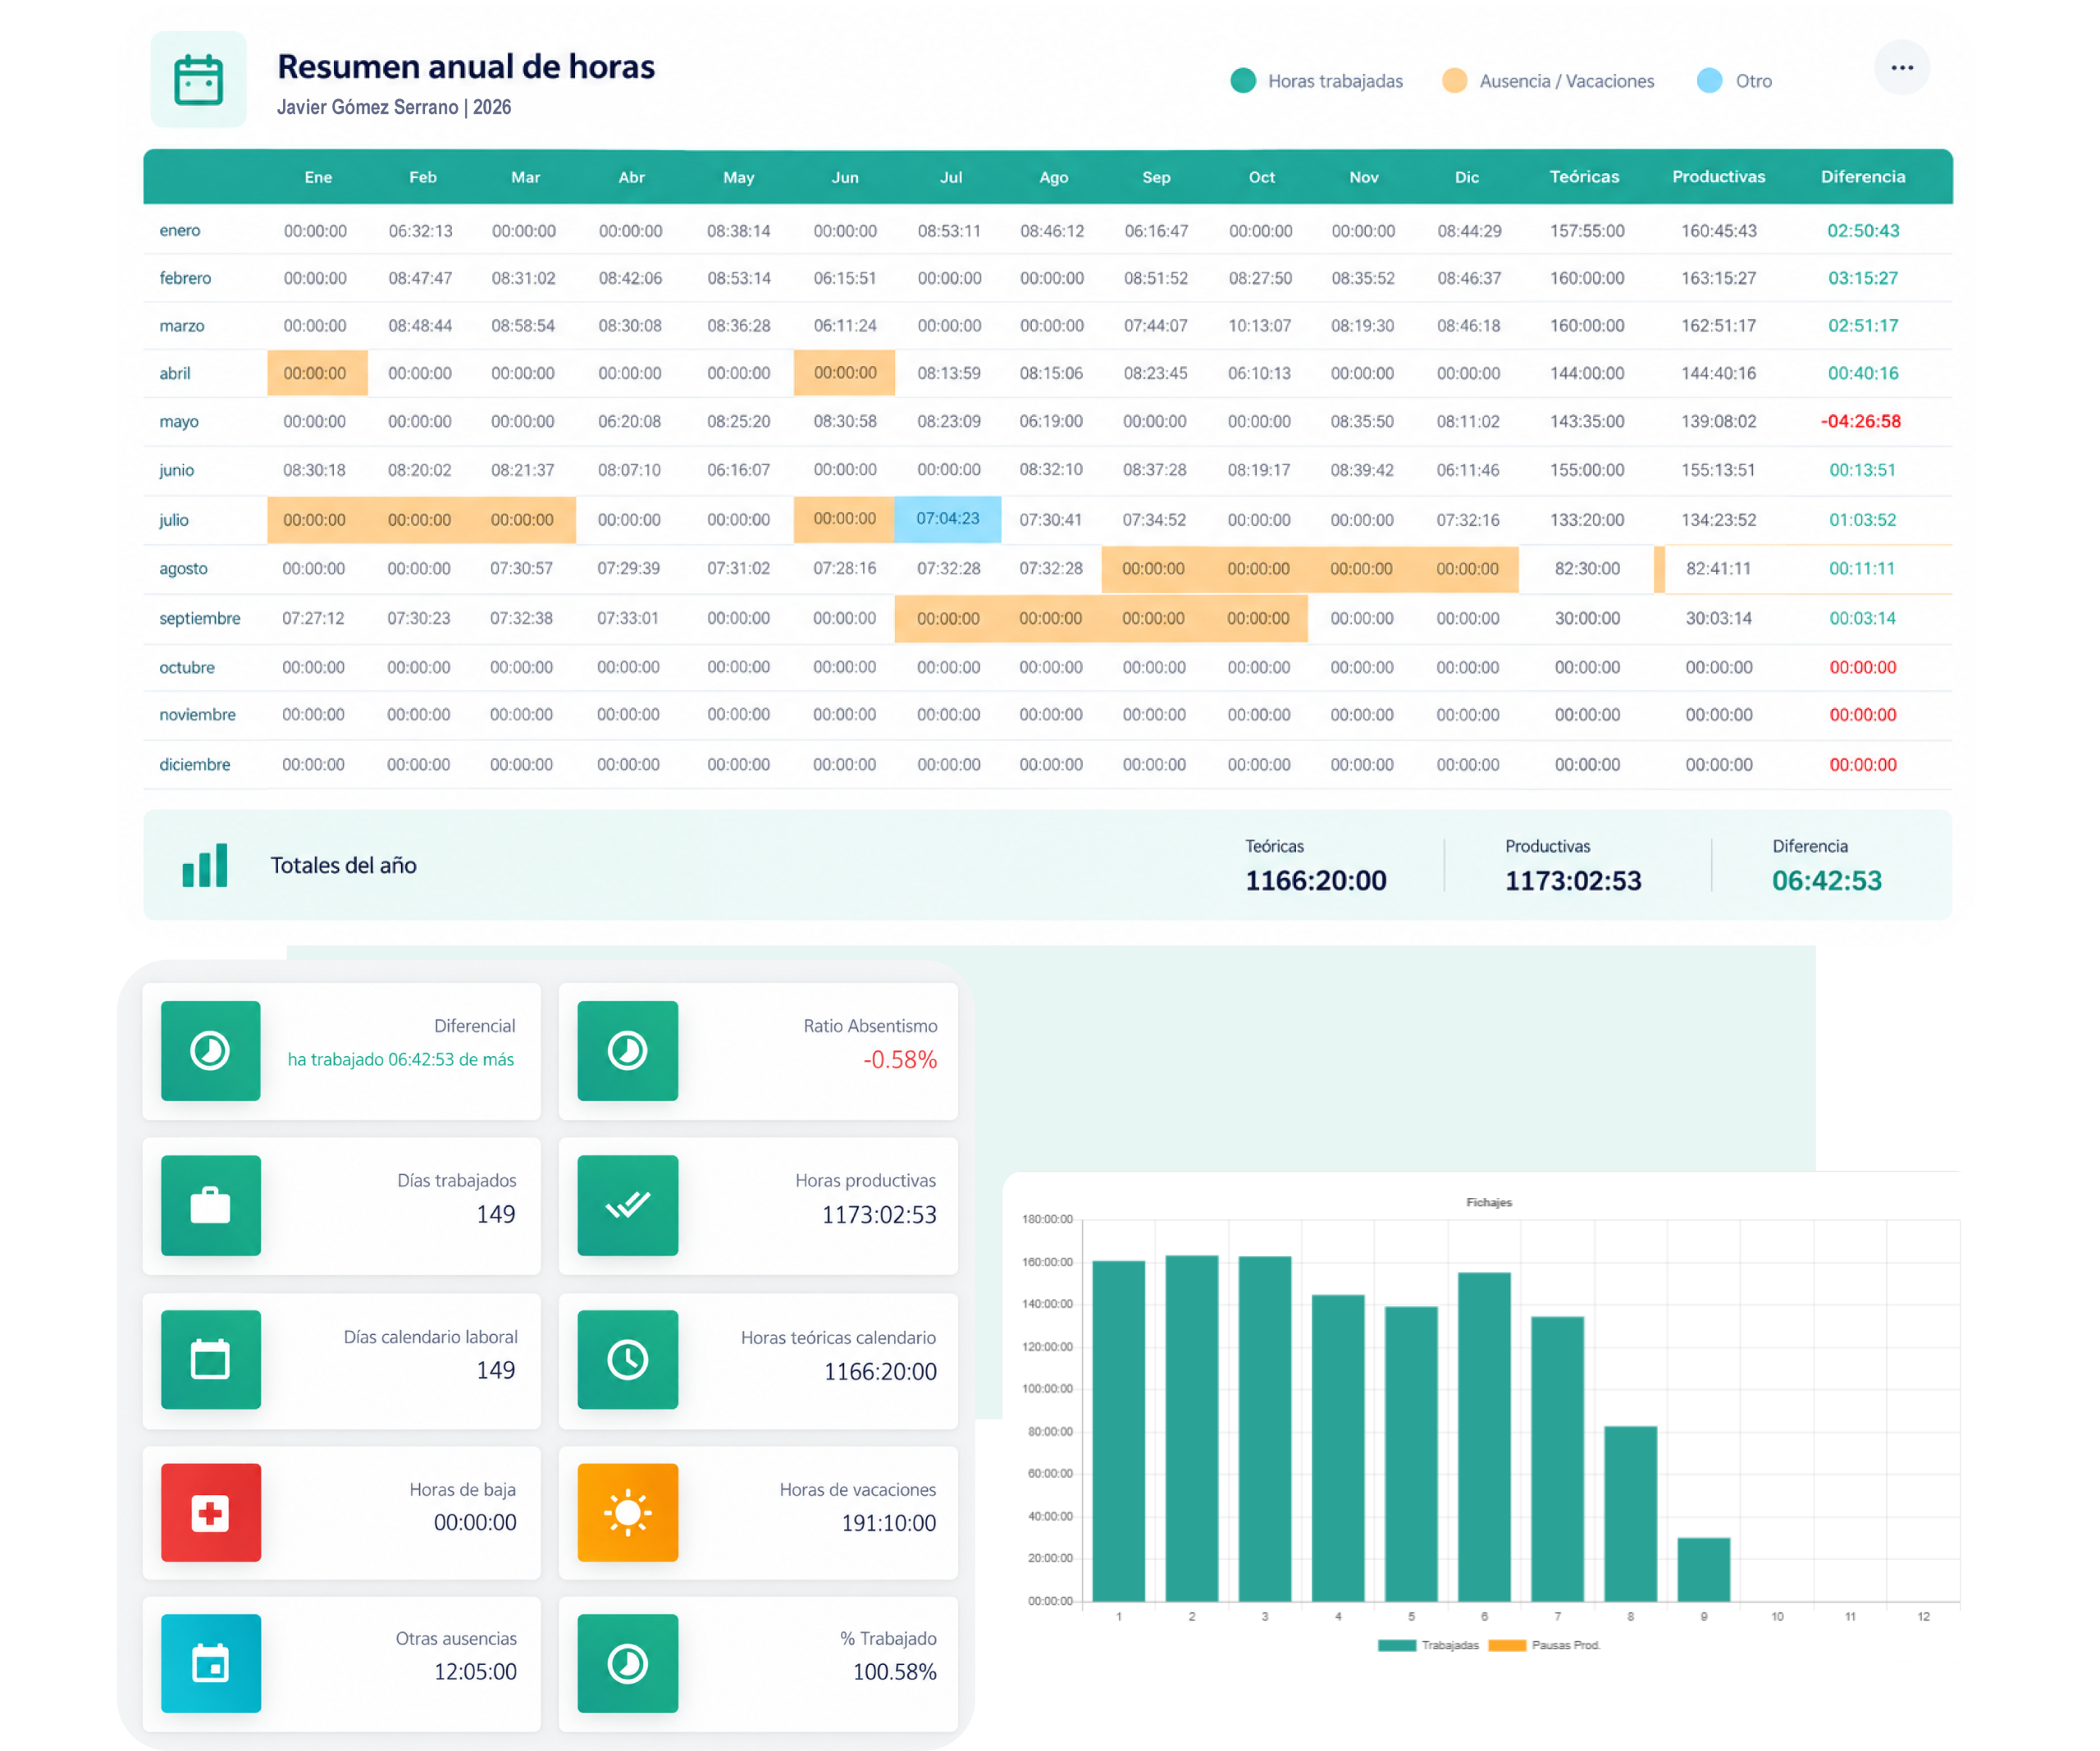Click the Ausencia / Vacaciones orange legend dot
The image size is (2100, 1751).
1455,81
